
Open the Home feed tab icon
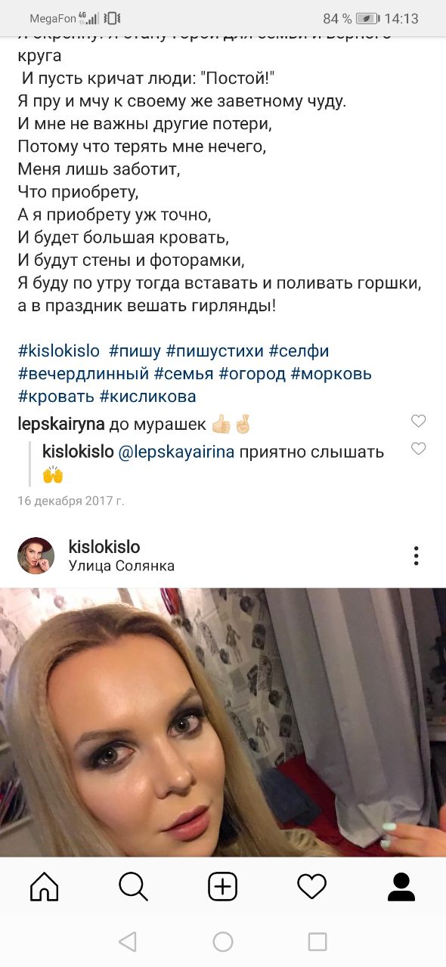(x=45, y=886)
